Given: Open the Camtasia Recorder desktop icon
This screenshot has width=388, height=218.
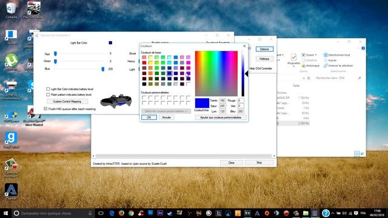Looking at the screenshot, I should click(11, 168).
